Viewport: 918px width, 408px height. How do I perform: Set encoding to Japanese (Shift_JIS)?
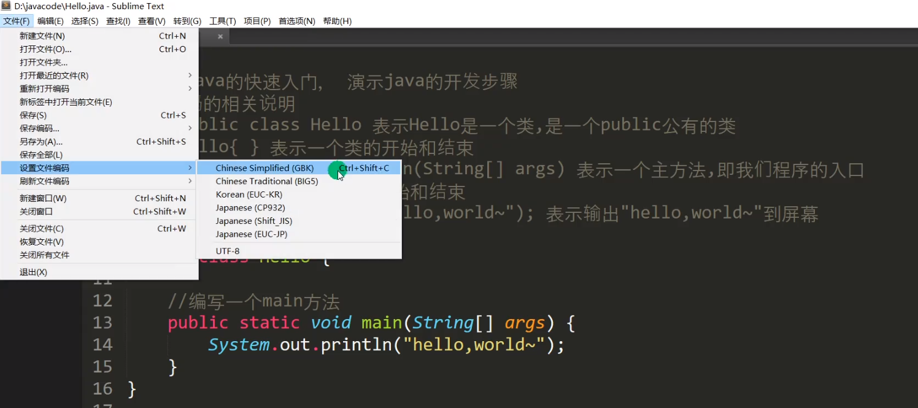tap(299, 221)
